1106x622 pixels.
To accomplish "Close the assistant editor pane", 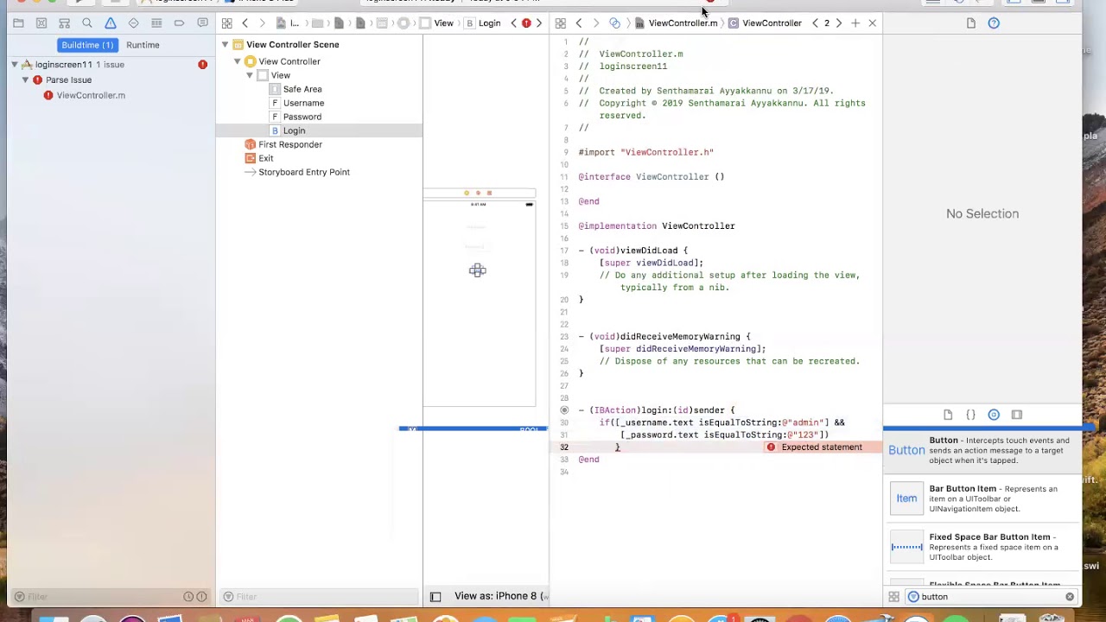I will (872, 23).
